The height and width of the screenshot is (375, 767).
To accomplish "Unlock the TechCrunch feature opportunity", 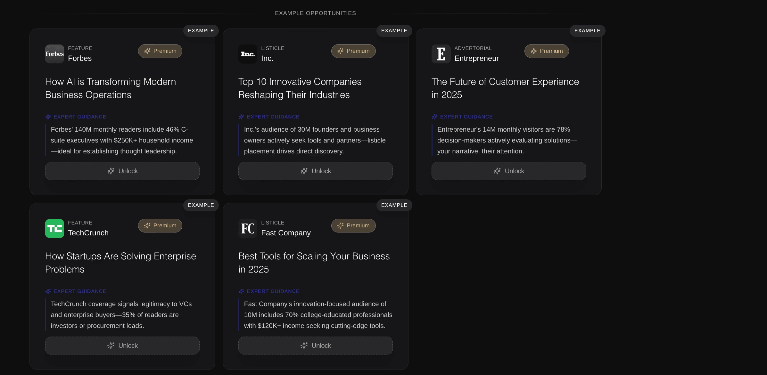I will 122,346.
